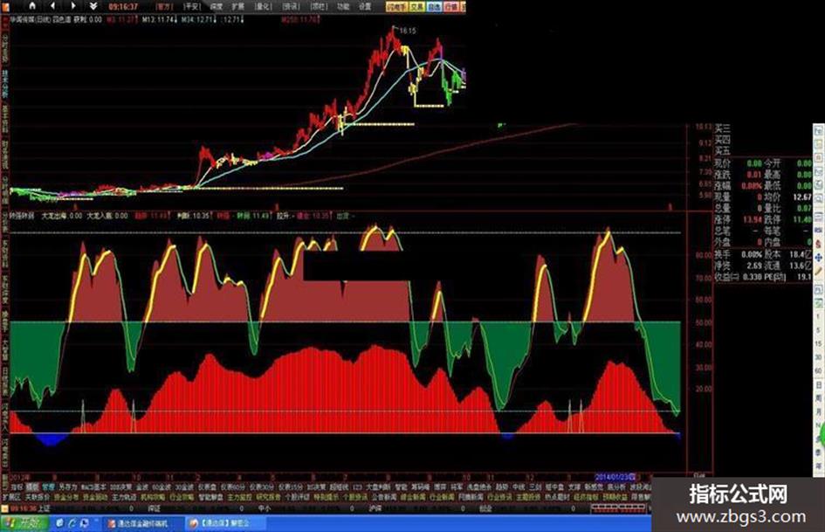Screen dimensions: 825x532
Task: Open the 扩展 menu
Action: pyautogui.click(x=237, y=7)
